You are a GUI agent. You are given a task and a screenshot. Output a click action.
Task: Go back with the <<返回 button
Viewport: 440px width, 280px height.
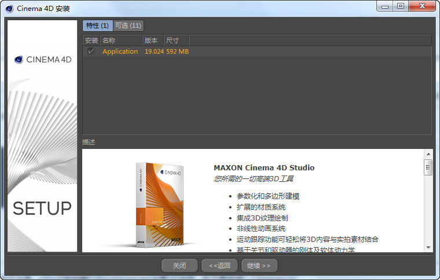tap(219, 266)
